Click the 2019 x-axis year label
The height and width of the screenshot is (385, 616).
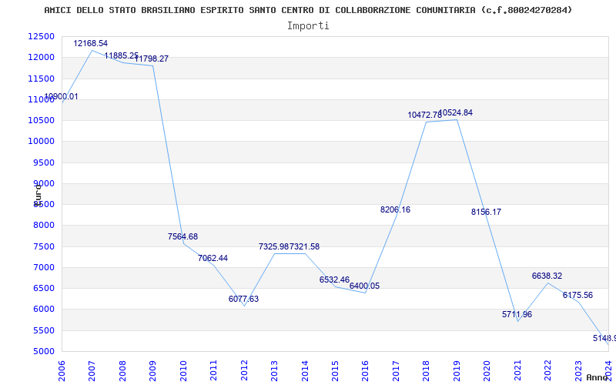click(x=456, y=371)
